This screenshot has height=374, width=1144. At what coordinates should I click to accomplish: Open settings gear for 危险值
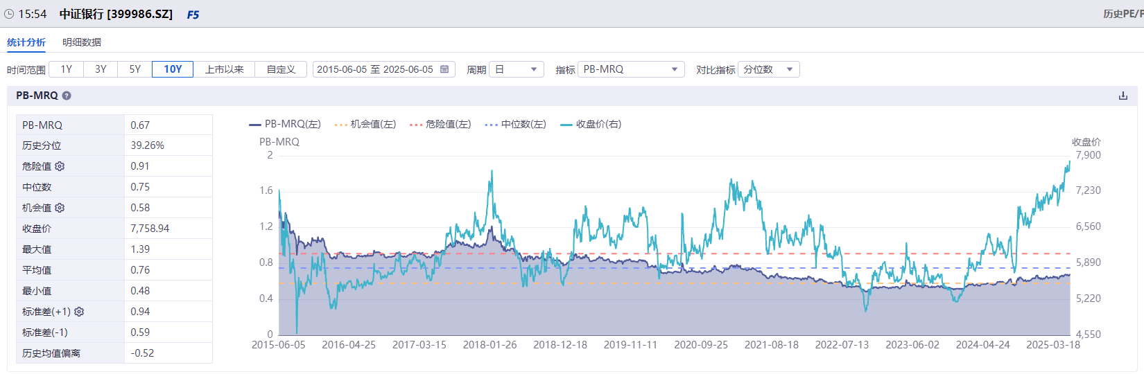tap(60, 166)
